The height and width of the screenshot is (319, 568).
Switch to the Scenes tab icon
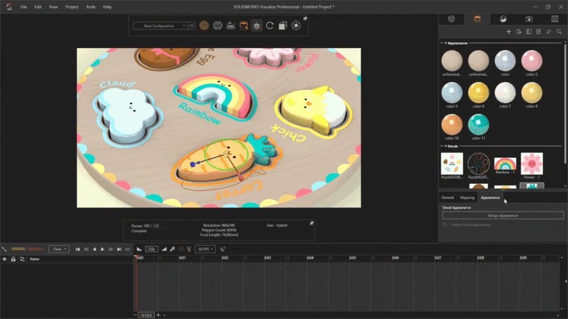click(503, 19)
